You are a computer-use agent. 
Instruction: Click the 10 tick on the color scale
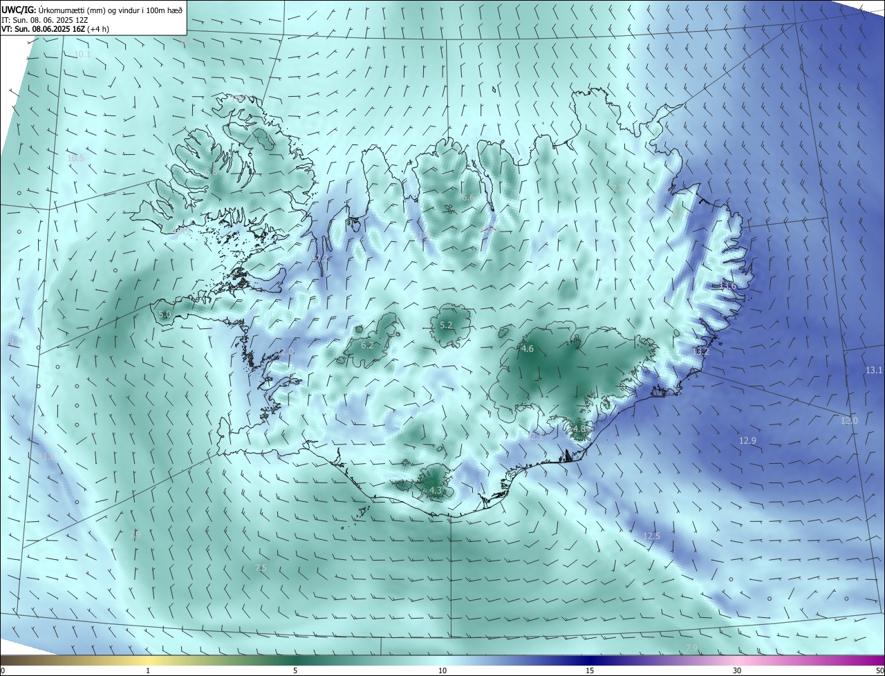442,670
